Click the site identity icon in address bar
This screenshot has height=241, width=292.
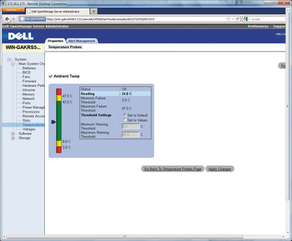click(32, 19)
